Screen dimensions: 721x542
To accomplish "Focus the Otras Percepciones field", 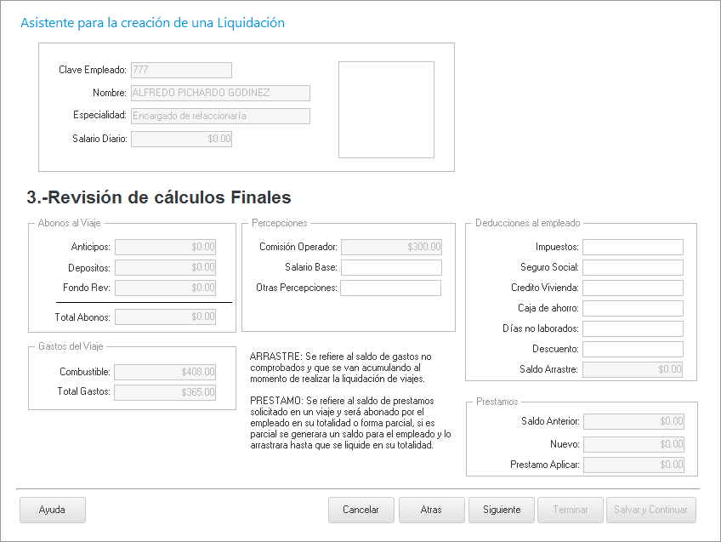I will point(391,288).
